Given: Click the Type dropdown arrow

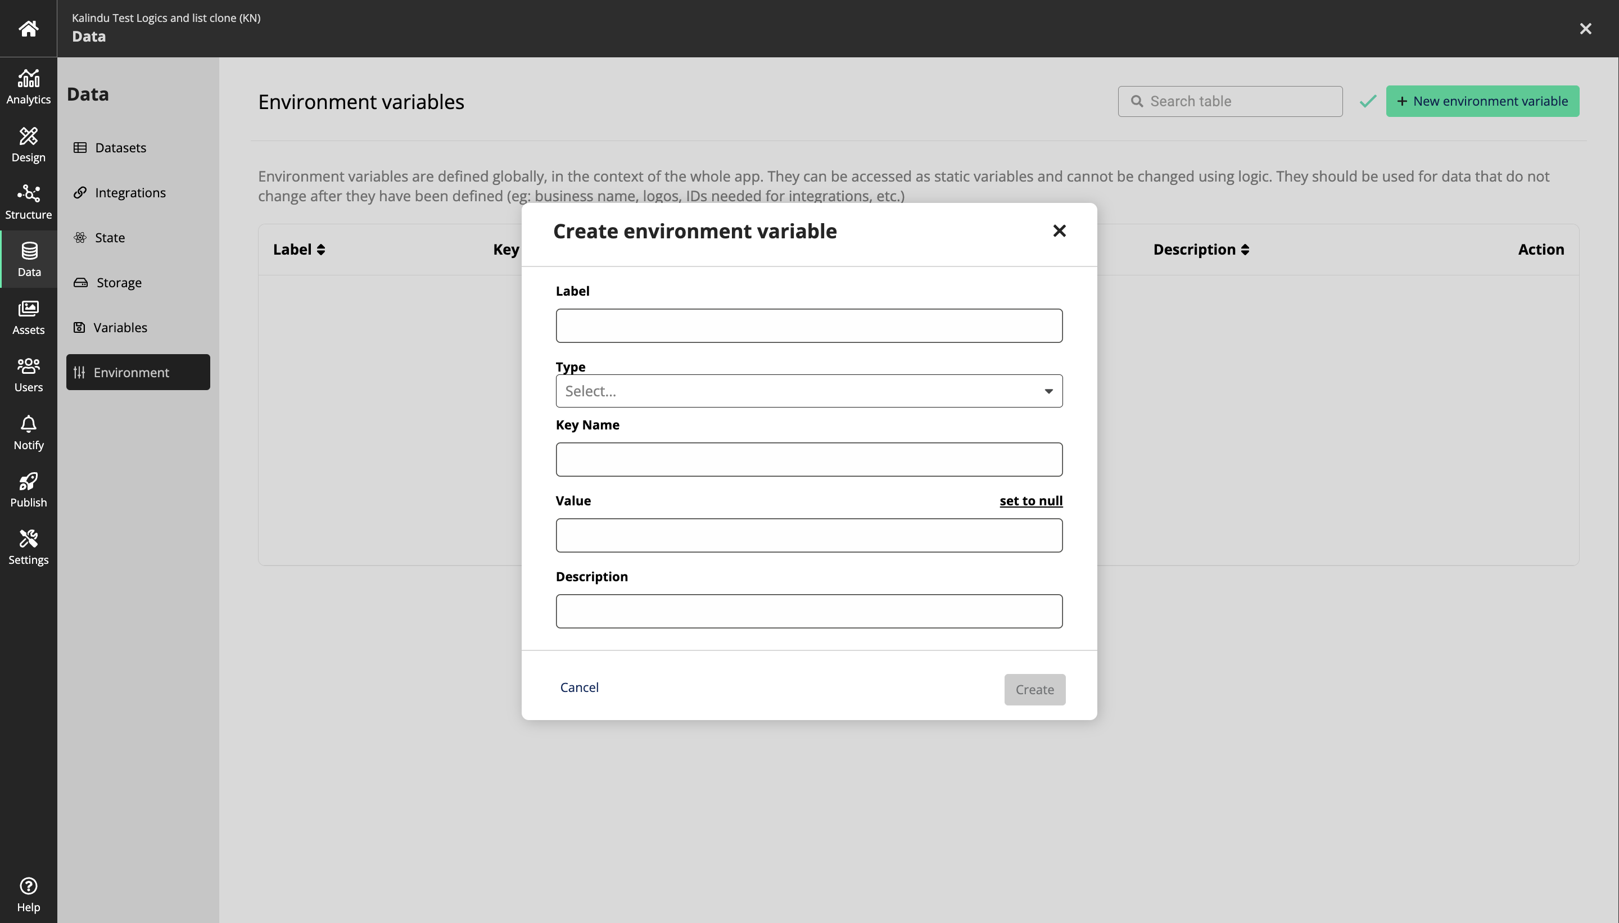Looking at the screenshot, I should (x=1048, y=391).
